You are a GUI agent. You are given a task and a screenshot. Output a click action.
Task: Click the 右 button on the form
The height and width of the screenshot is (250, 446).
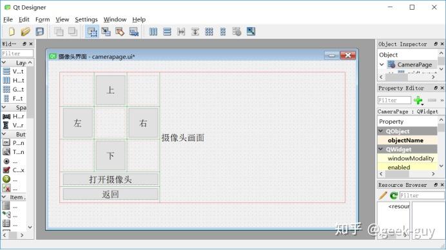pyautogui.click(x=143, y=123)
